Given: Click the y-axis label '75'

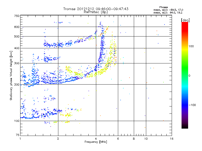Looking at the screenshot, I should pyautogui.click(x=18, y=135).
